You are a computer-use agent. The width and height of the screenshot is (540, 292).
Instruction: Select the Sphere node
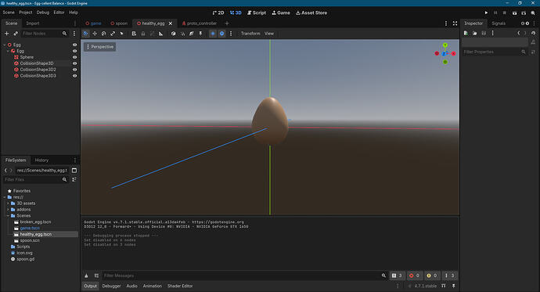click(x=27, y=57)
